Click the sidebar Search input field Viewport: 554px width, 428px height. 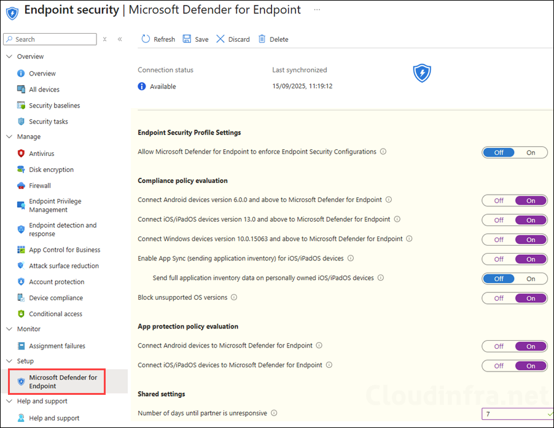click(50, 39)
